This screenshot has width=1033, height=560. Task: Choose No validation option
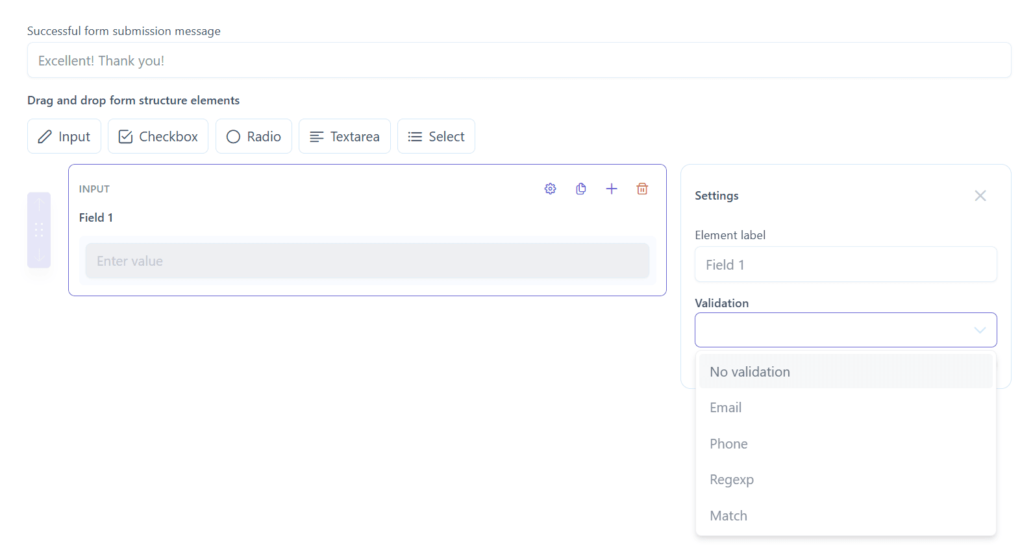coord(846,371)
